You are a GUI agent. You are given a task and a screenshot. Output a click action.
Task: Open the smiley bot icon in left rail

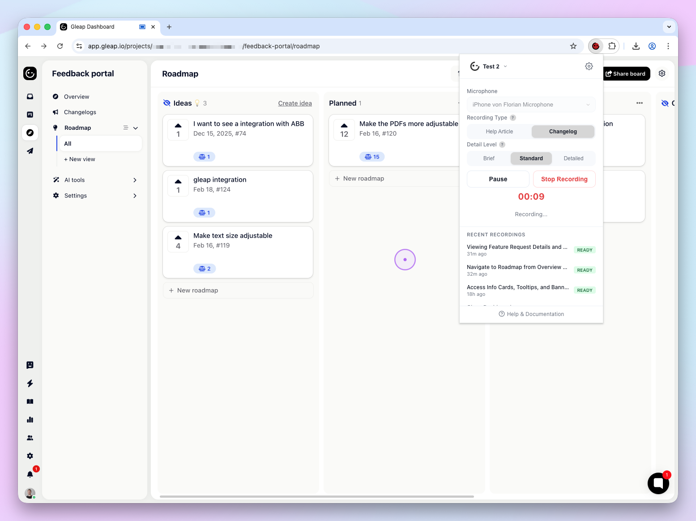(30, 365)
